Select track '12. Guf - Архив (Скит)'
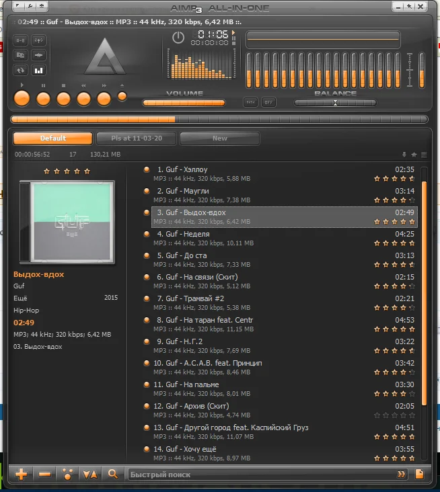 [284, 410]
